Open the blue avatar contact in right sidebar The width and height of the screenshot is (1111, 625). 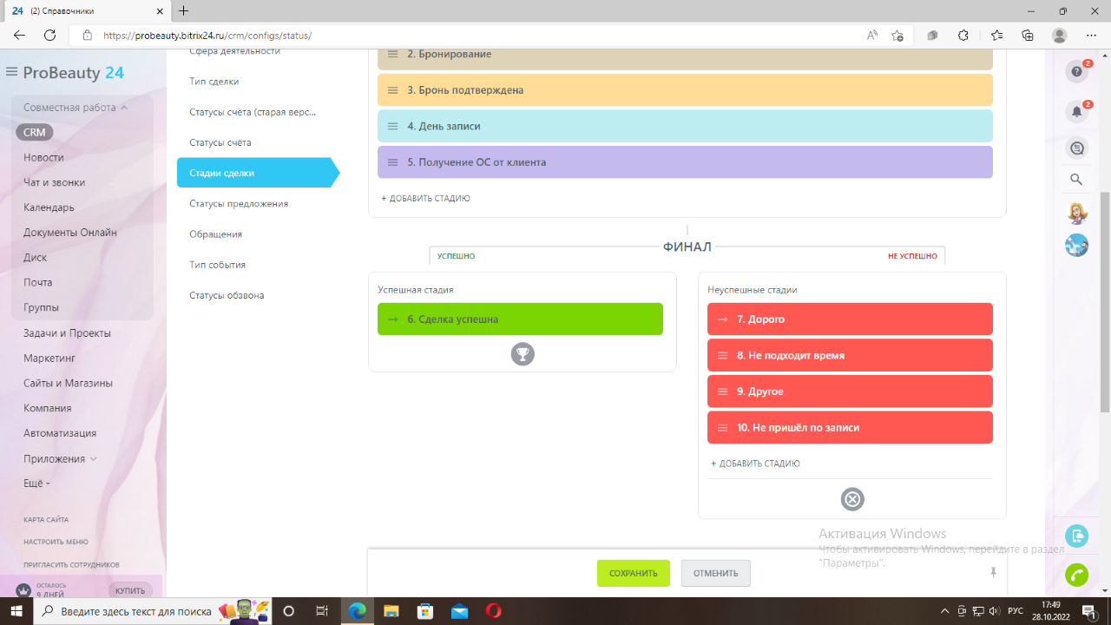coord(1076,245)
